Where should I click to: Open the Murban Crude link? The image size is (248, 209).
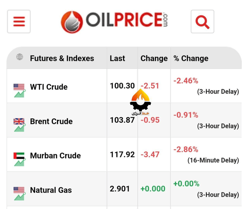55,156
